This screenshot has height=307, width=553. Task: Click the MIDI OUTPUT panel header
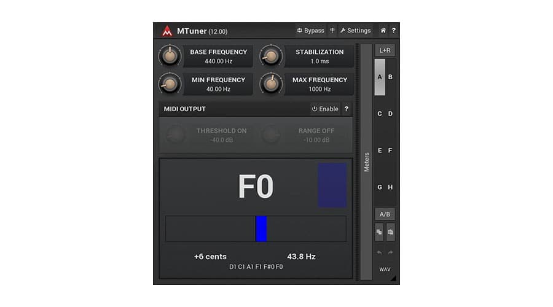[x=256, y=109]
